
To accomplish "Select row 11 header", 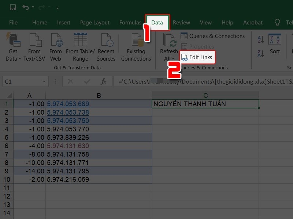I will point(7,188).
